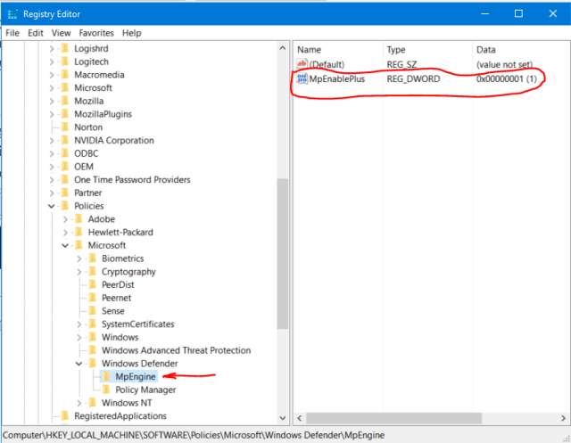Select the top-level Microsoft key above Mozilla
Viewport: 571px width, 443px height.
[x=93, y=87]
